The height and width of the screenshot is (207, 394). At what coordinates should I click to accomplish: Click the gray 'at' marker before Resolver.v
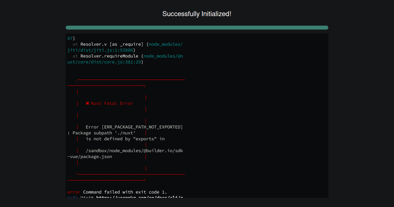(75, 44)
